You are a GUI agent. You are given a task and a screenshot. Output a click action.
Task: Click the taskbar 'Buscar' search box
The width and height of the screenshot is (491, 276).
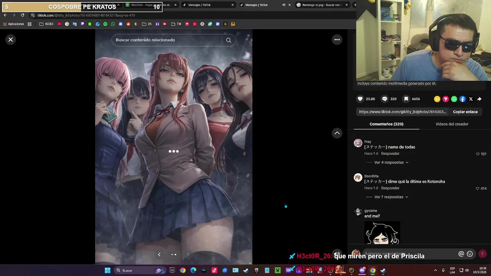140,270
